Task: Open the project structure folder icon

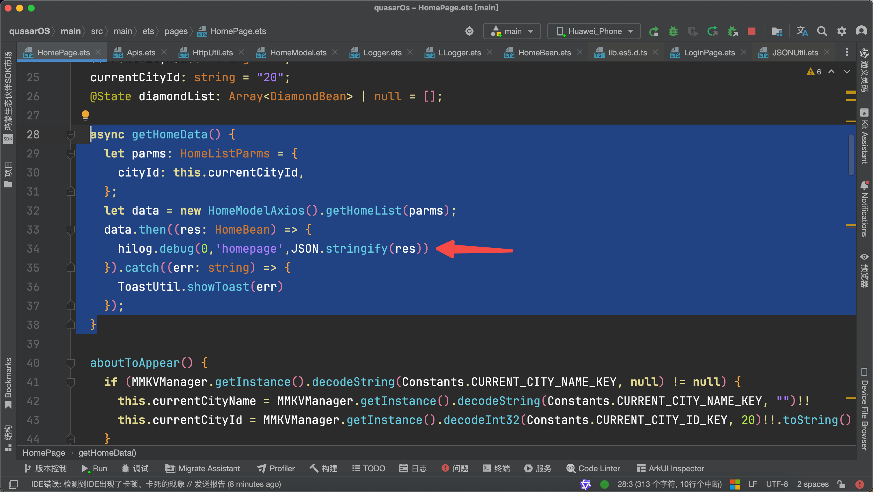Action: click(x=777, y=31)
